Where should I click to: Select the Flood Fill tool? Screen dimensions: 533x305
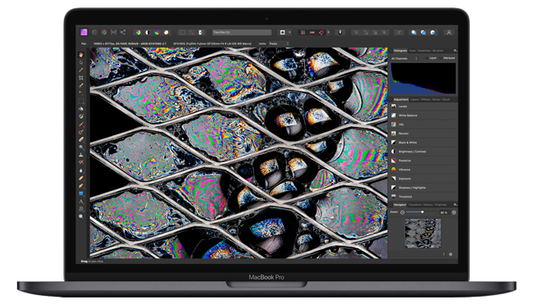coord(81,109)
